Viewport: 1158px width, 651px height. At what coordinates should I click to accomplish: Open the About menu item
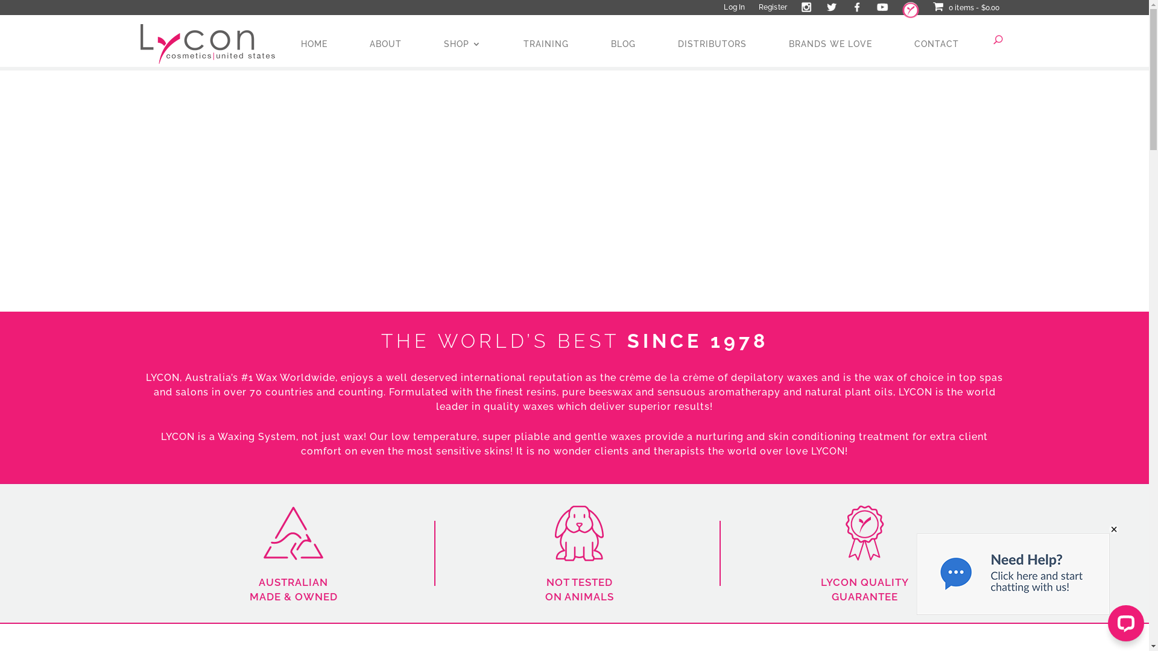coord(385,44)
